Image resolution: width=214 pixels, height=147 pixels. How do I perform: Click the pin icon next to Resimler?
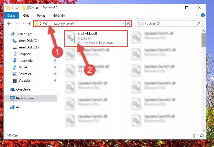coord(55,74)
